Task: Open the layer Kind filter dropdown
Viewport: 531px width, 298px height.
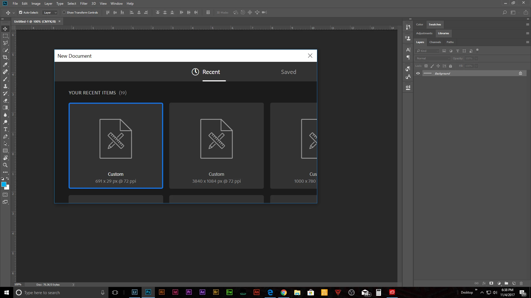Action: 428,51
